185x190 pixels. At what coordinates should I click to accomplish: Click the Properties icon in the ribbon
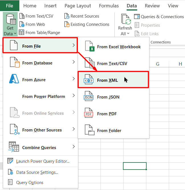point(137,25)
